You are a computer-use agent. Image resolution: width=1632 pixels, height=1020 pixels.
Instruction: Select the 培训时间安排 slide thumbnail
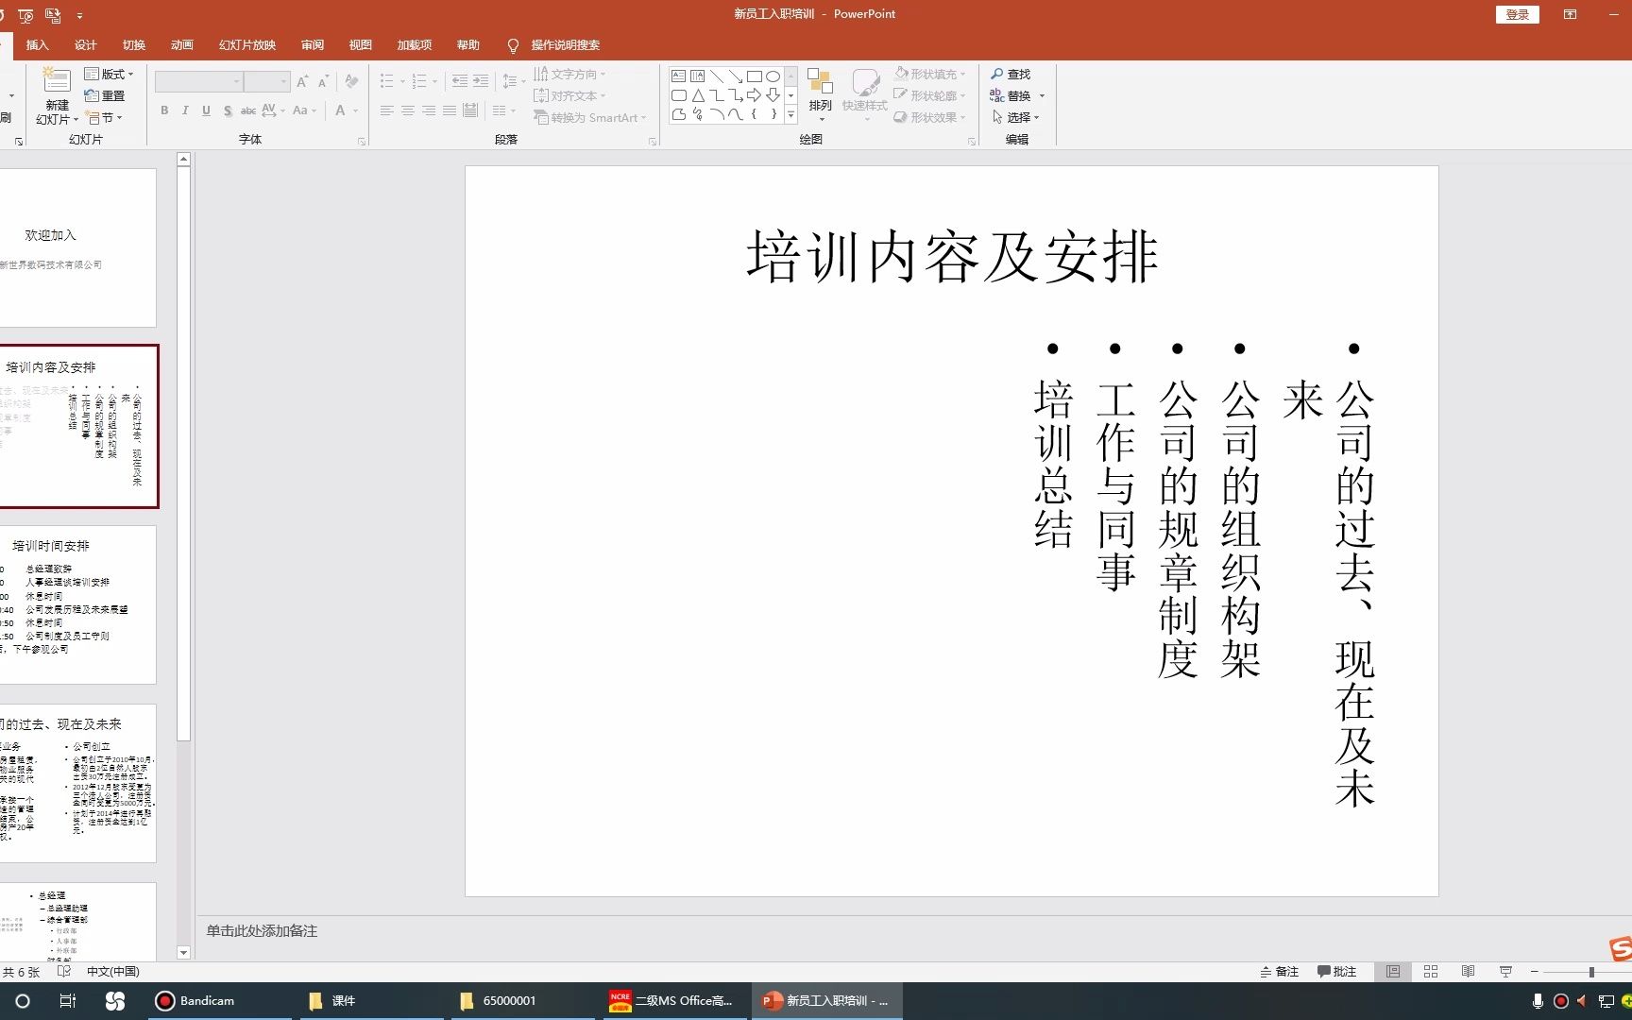point(79,604)
